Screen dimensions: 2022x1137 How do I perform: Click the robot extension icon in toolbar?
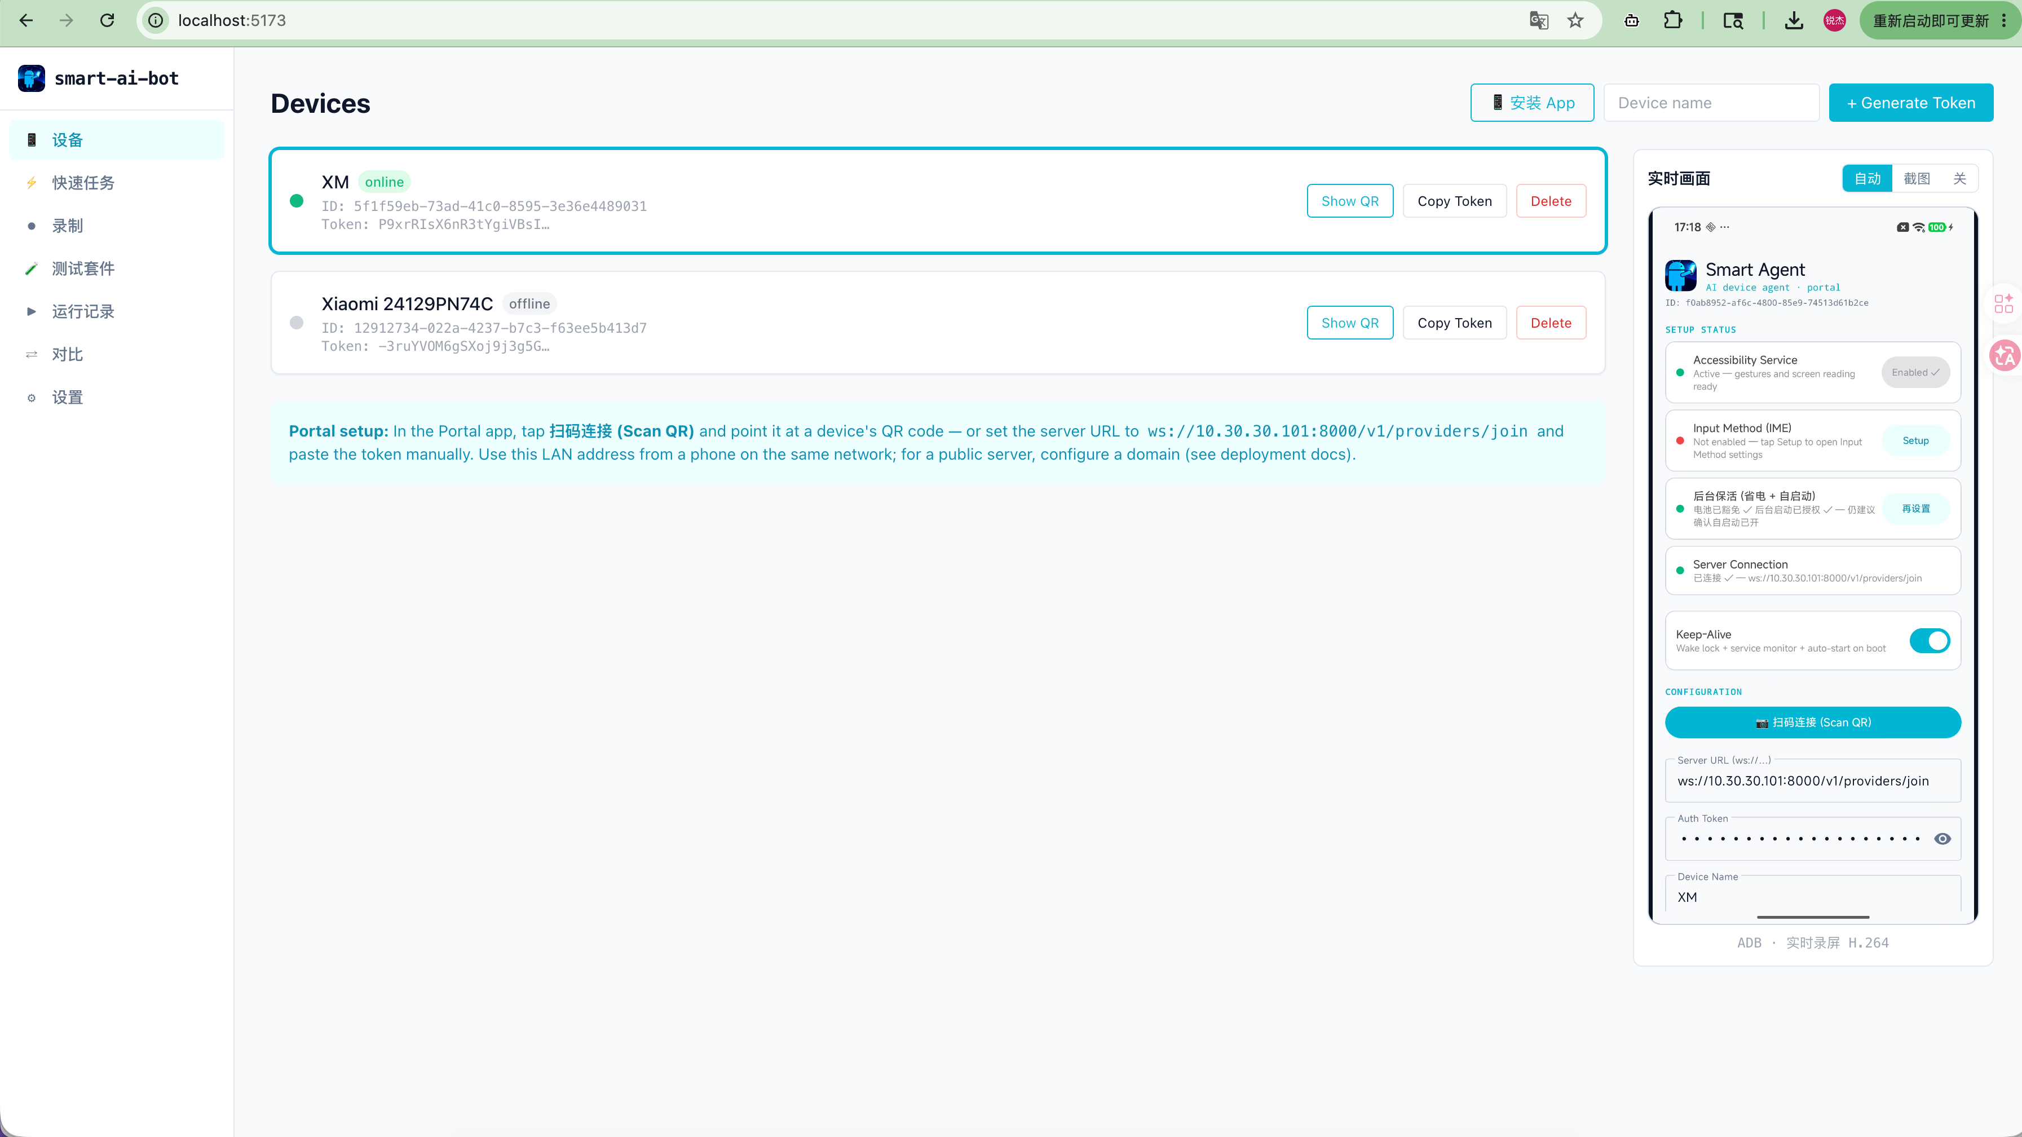pyautogui.click(x=1632, y=20)
